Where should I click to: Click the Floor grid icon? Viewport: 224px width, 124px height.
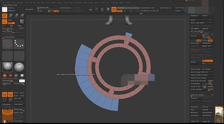(90, 9)
